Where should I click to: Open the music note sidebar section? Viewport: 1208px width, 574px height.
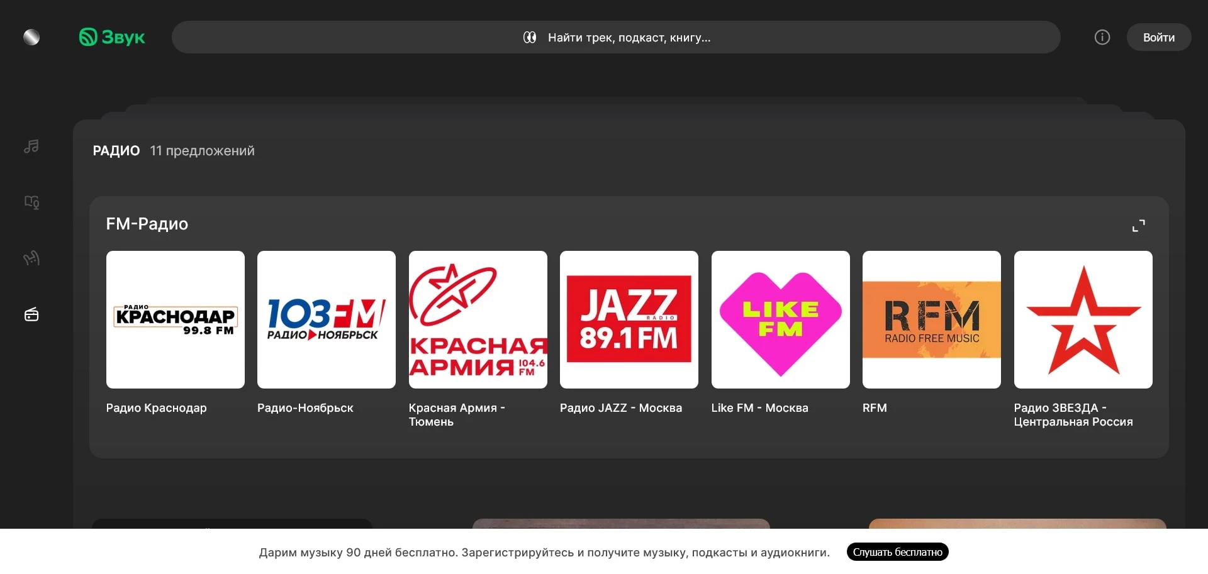click(x=31, y=146)
